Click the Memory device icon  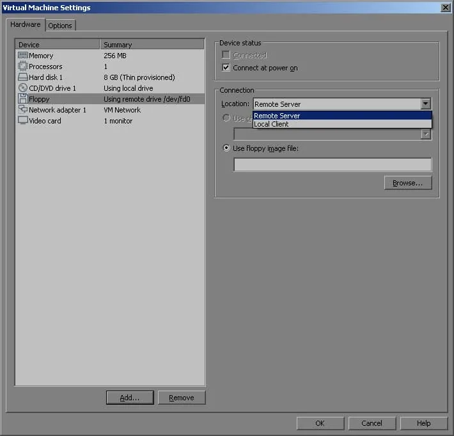pyautogui.click(x=22, y=56)
